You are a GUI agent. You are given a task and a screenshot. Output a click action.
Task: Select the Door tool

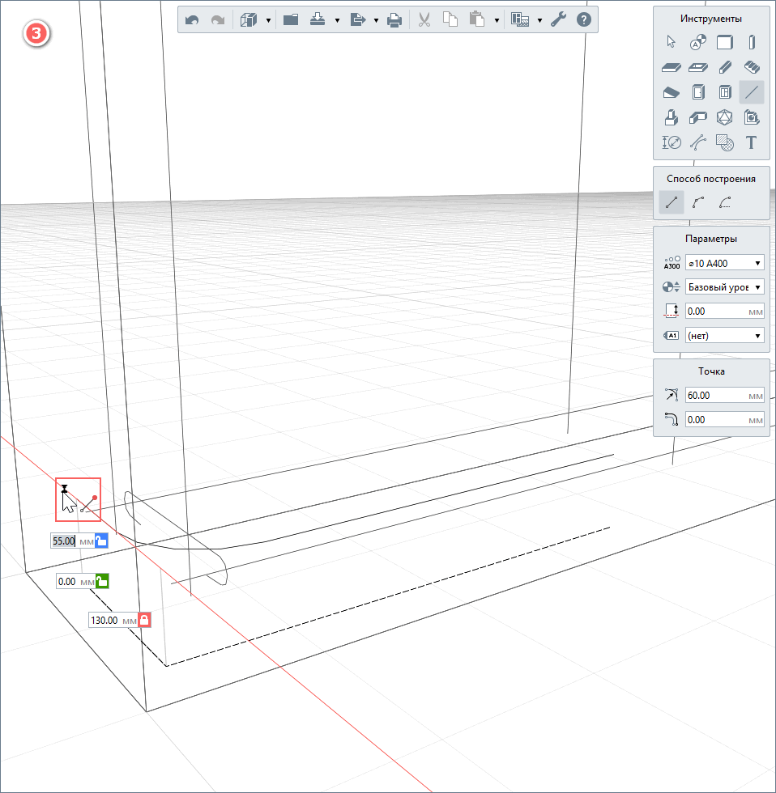coord(698,92)
